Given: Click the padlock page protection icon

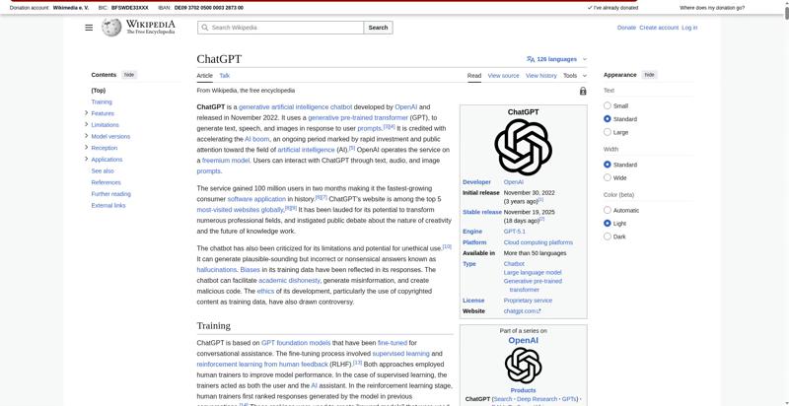Looking at the screenshot, I should coord(583,91).
